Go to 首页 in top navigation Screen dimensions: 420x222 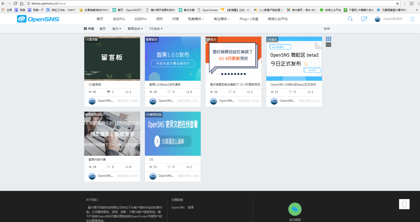100,19
